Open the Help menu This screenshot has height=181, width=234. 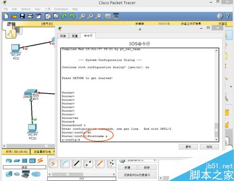point(75,9)
